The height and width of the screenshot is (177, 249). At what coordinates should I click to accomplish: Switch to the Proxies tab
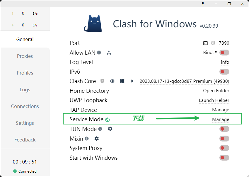coord(25,56)
